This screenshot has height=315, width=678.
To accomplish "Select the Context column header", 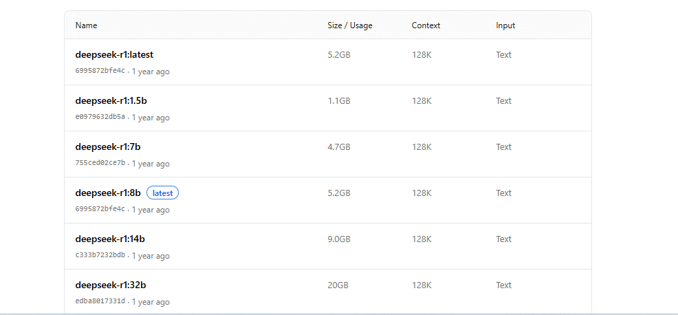I will coord(426,25).
